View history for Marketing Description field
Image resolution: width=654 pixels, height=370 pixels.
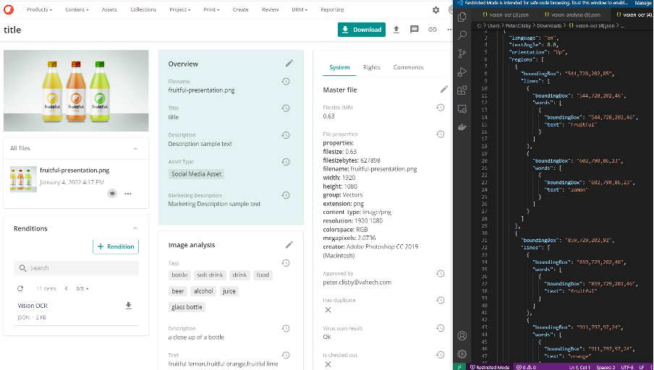[x=286, y=195]
